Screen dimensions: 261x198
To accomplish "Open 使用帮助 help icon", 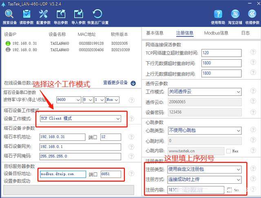I will (x=218, y=14).
